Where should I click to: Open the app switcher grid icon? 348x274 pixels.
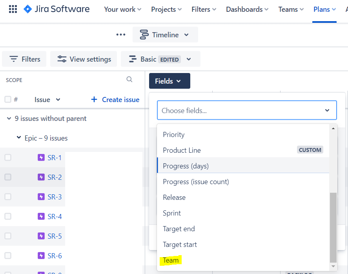click(x=13, y=9)
